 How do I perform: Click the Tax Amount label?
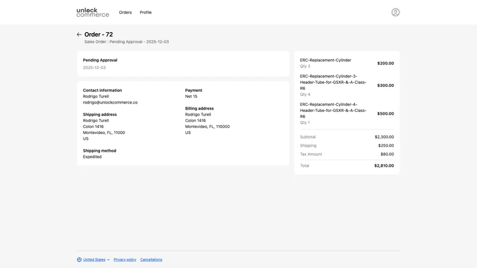point(311,154)
